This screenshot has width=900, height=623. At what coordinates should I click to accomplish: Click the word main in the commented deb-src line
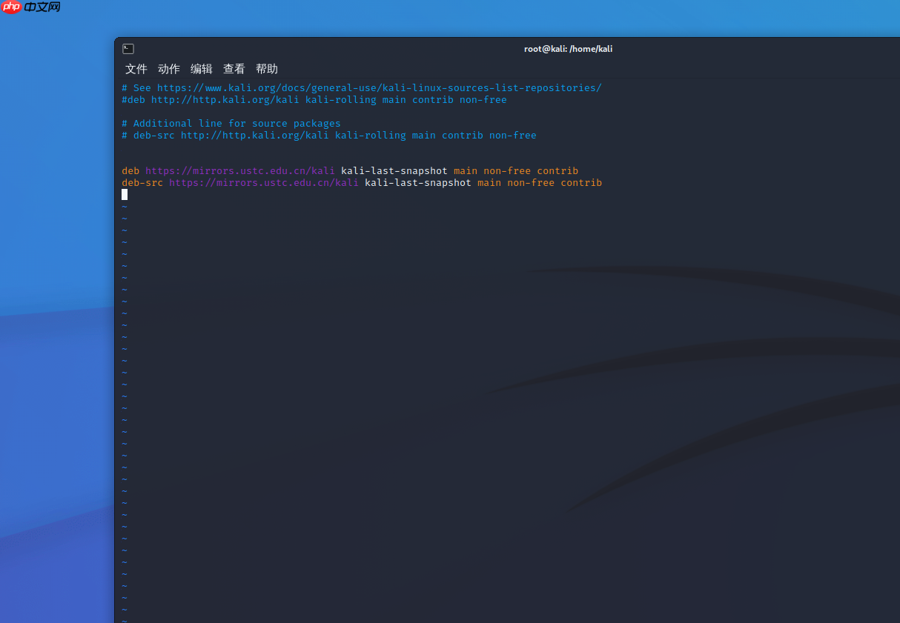424,135
